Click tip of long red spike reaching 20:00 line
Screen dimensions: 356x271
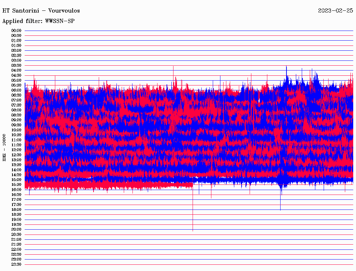point(193,231)
